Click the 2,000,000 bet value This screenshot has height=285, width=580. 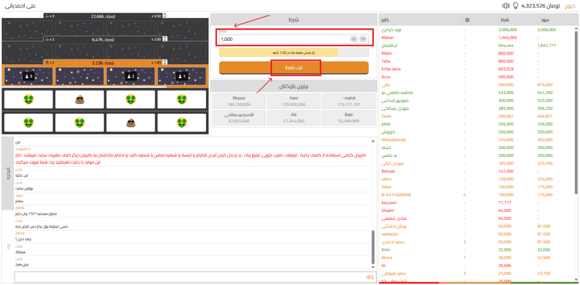click(507, 30)
